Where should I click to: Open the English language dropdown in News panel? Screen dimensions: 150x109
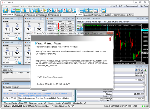point(21,87)
